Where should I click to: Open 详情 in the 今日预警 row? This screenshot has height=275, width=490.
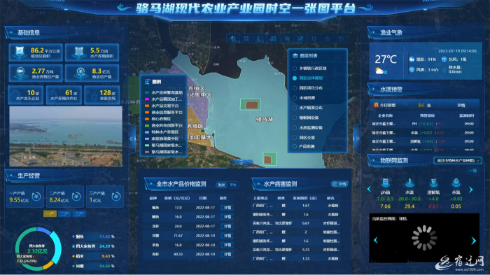click(x=461, y=106)
